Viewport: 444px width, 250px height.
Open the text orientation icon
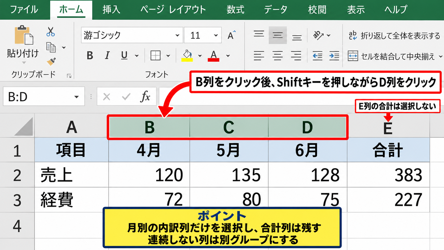click(318, 35)
